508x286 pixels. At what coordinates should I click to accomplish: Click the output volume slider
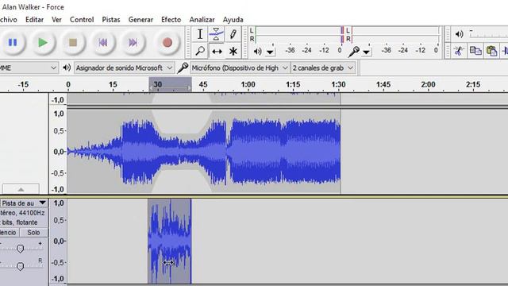point(489,34)
